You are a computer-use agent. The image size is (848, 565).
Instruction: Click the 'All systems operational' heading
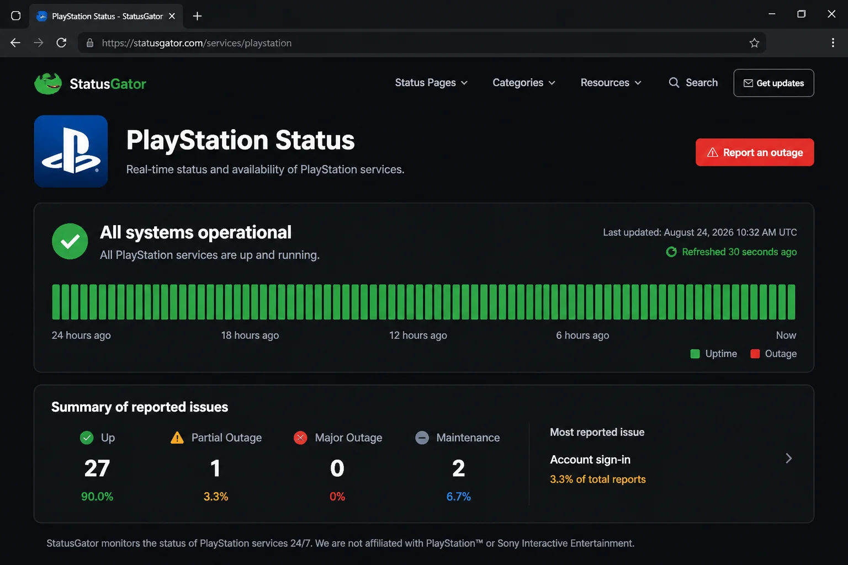pos(195,232)
